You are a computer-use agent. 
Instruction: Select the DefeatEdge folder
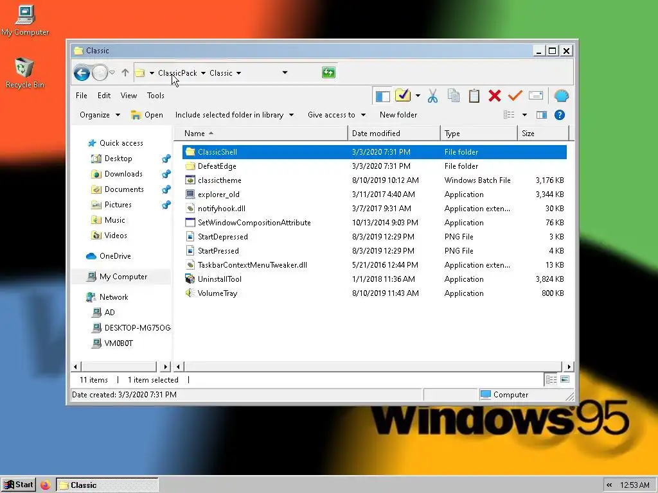tap(375, 166)
